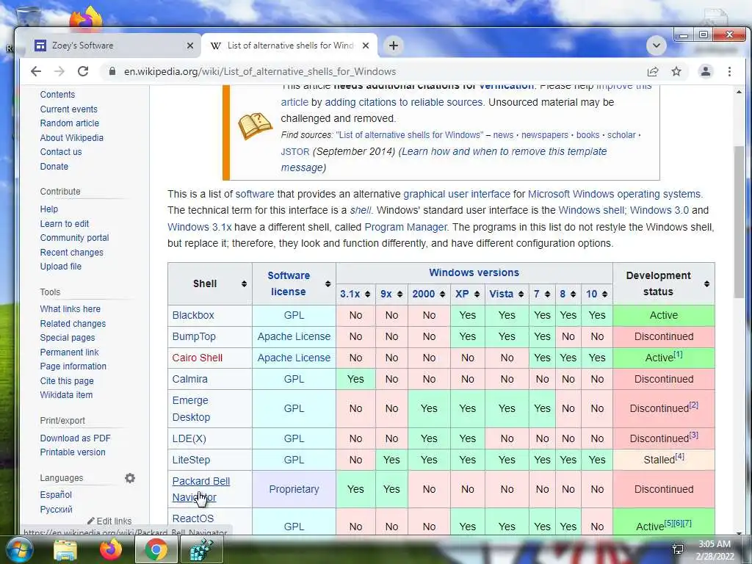Sort the table by Shell column

244,284
